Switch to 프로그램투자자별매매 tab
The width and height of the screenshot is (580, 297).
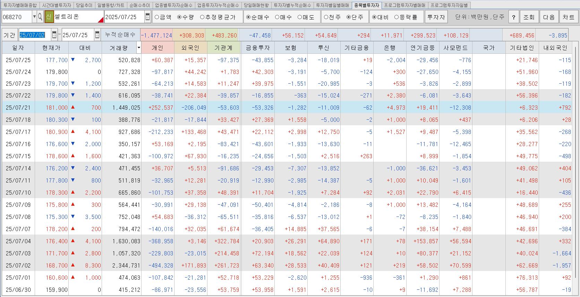coord(404,5)
